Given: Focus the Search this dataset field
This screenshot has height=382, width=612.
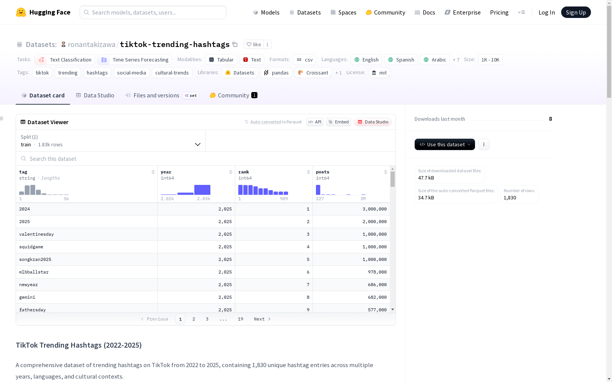Looking at the screenshot, I should [206, 159].
